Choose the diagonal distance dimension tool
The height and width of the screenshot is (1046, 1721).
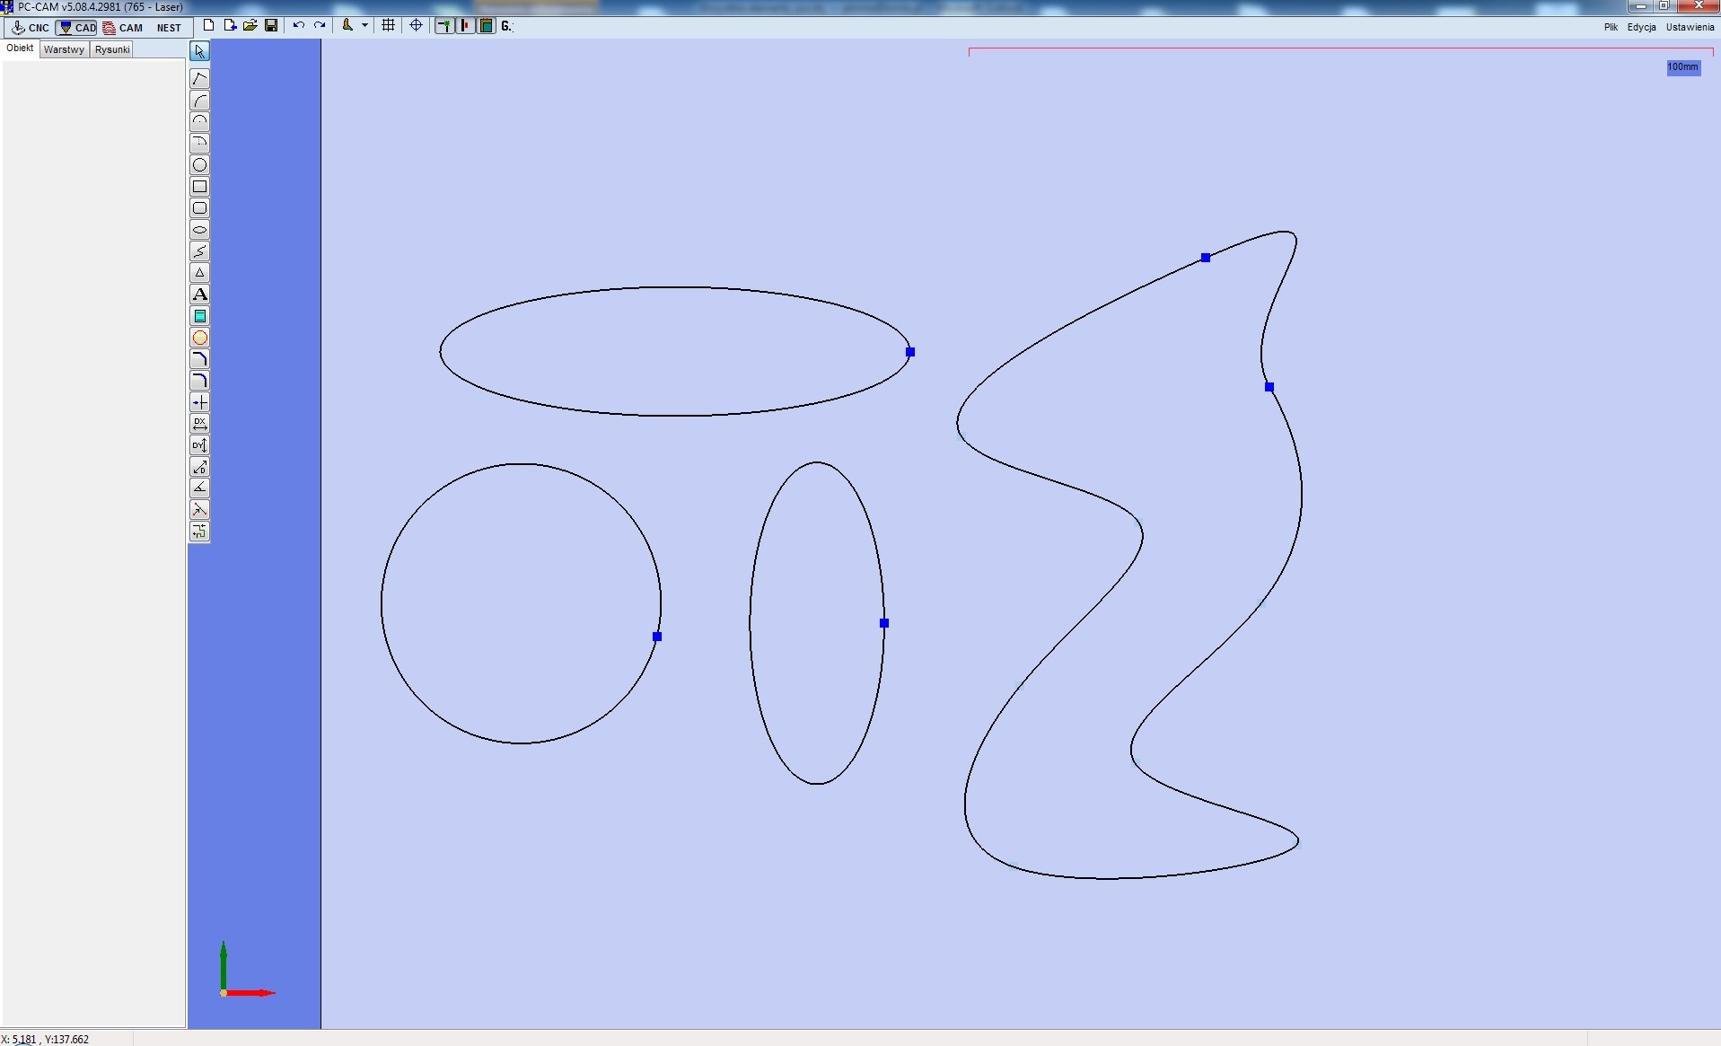199,467
